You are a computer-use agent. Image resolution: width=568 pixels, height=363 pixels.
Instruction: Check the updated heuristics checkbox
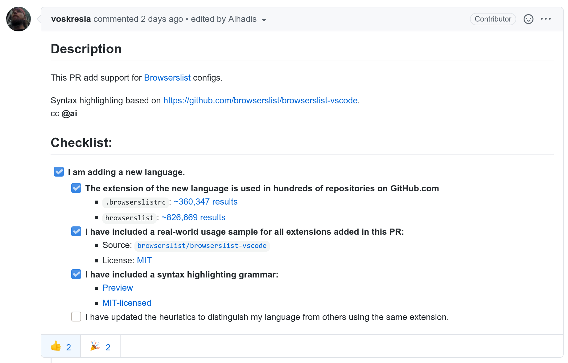point(76,317)
